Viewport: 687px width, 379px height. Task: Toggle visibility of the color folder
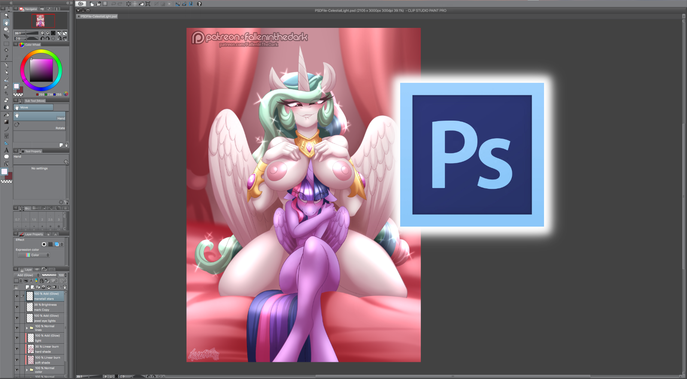click(x=17, y=370)
